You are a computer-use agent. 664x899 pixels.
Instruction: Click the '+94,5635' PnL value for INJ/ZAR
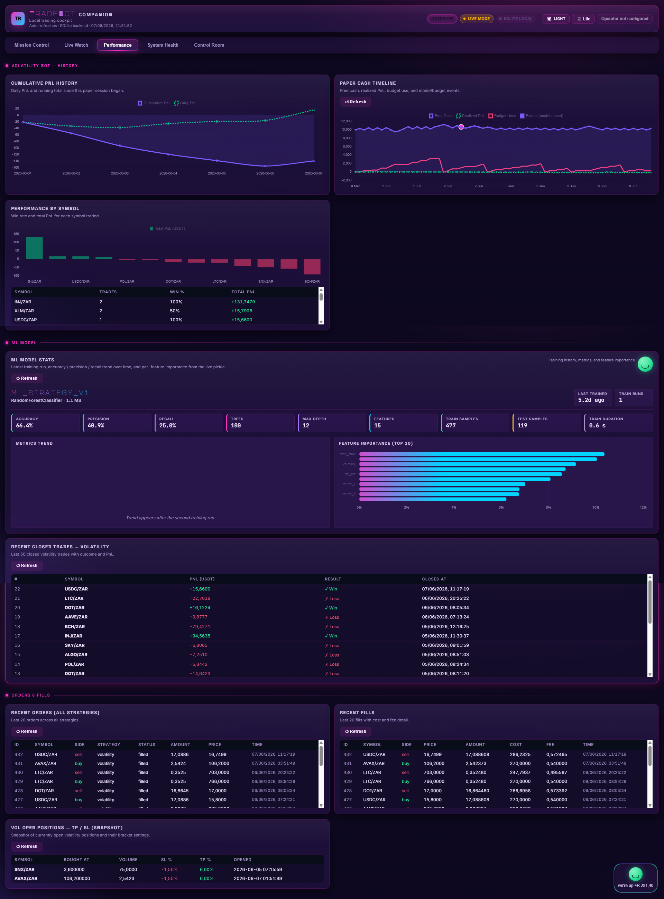[x=200, y=636]
